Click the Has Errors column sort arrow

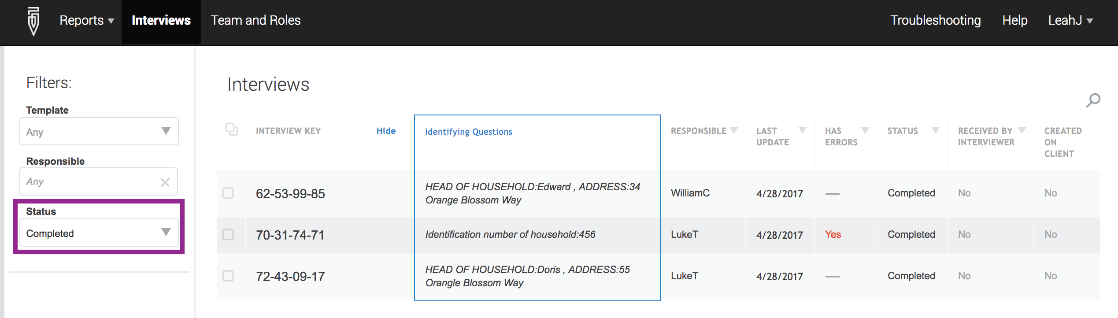tap(865, 130)
